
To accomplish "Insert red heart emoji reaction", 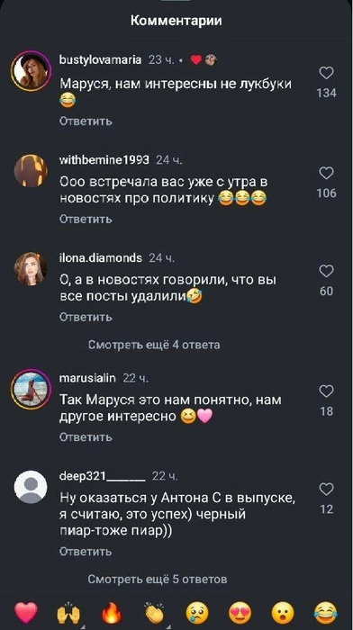I will (26, 613).
